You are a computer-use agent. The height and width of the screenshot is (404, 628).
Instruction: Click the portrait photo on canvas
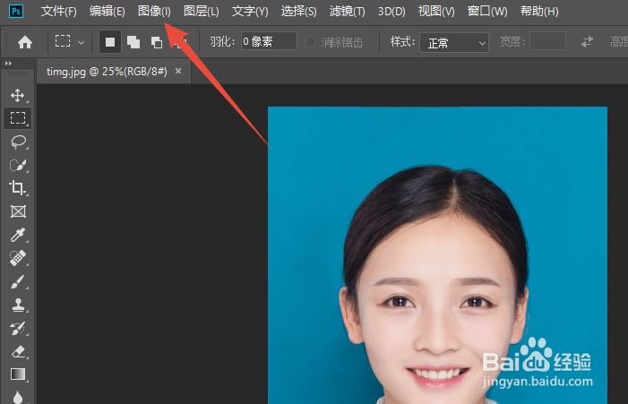tap(437, 255)
